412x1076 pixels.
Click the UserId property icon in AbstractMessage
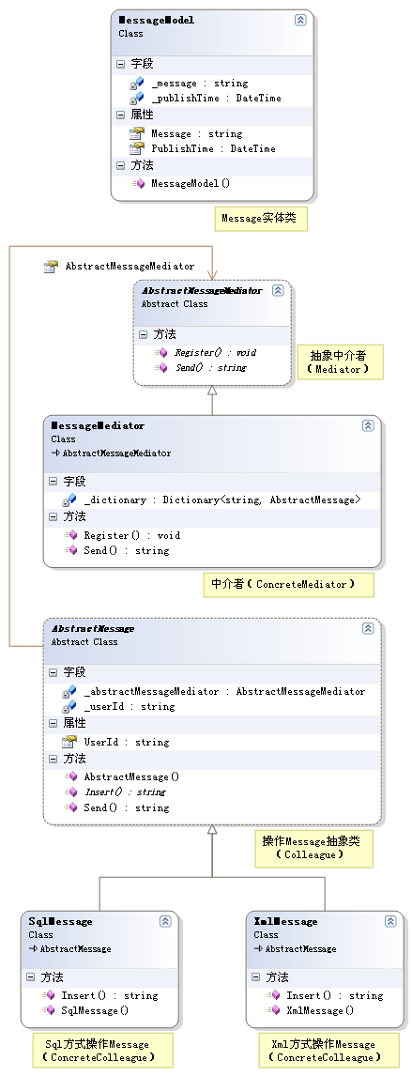point(69,742)
